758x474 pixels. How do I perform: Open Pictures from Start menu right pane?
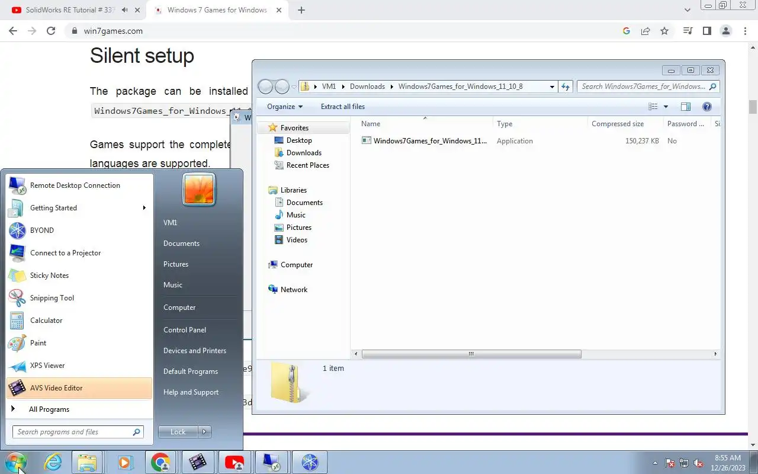176,264
